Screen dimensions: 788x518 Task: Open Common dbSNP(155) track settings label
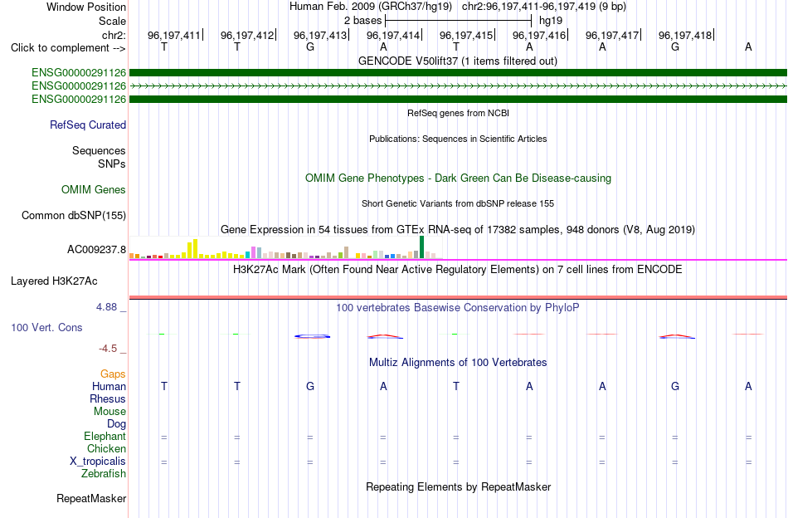74,215
